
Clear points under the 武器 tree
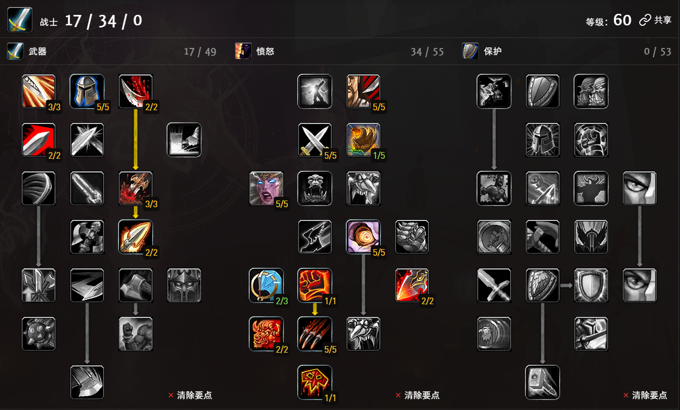point(190,395)
